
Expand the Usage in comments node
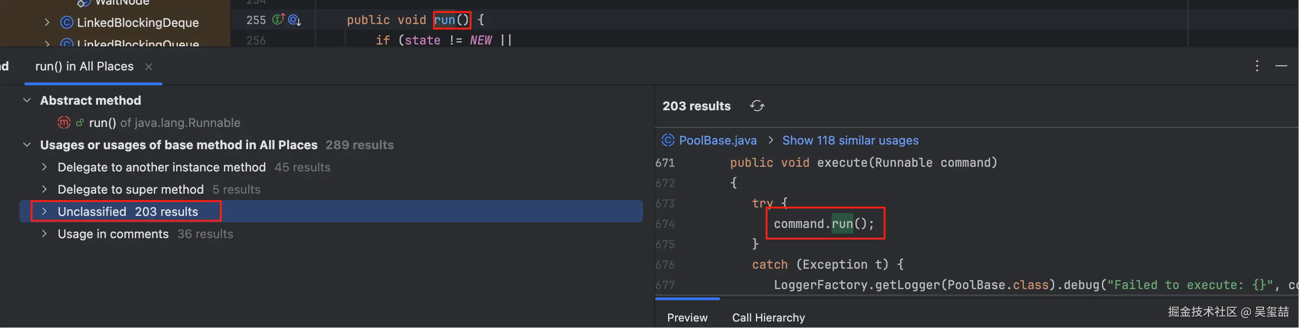(x=45, y=234)
